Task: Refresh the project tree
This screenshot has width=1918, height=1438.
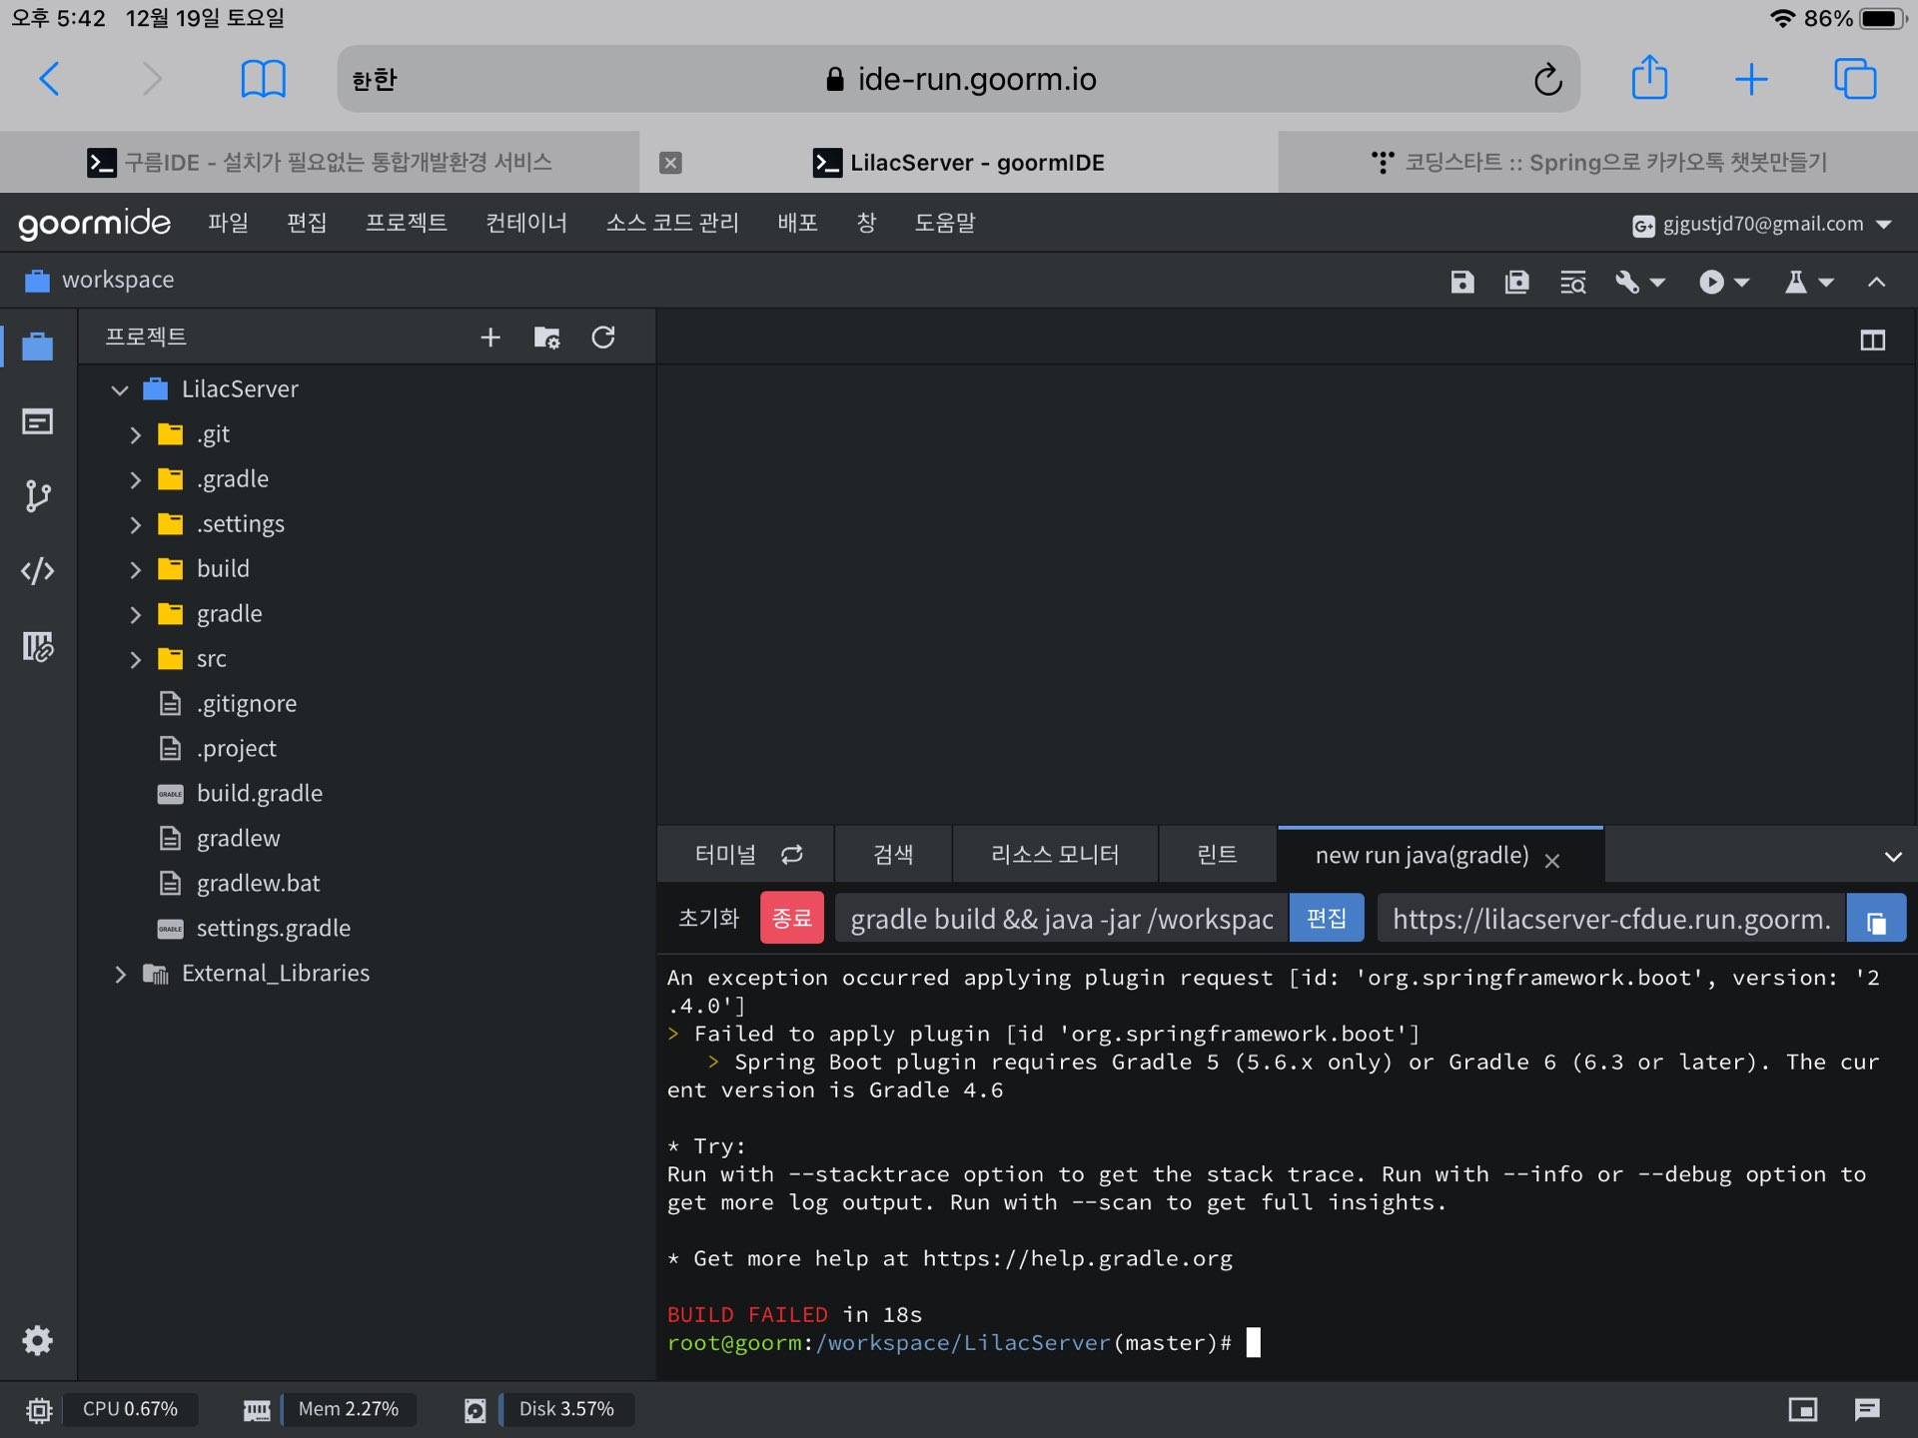Action: [x=603, y=338]
